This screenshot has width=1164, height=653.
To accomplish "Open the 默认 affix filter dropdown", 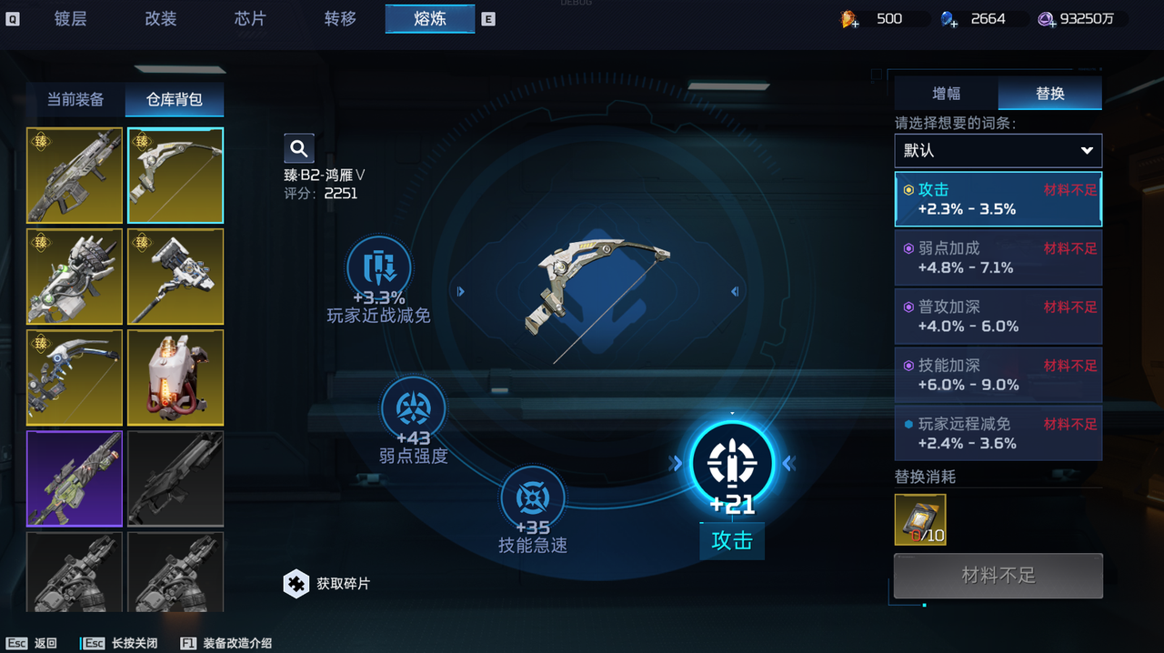I will pos(998,151).
